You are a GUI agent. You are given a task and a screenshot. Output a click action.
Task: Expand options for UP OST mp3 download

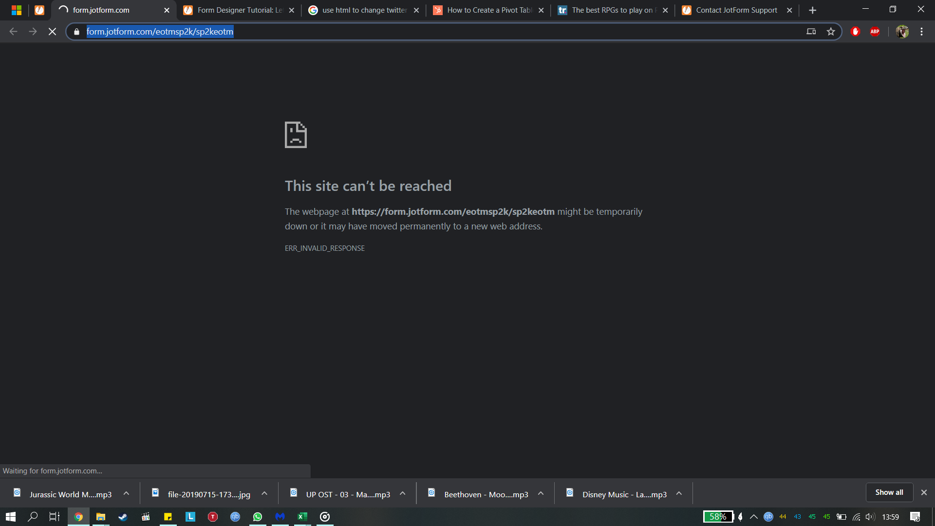pos(403,493)
